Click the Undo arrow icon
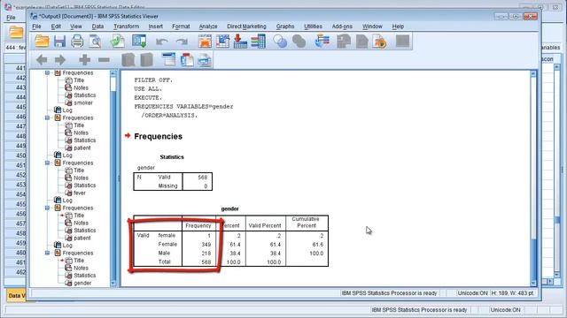 click(161, 42)
